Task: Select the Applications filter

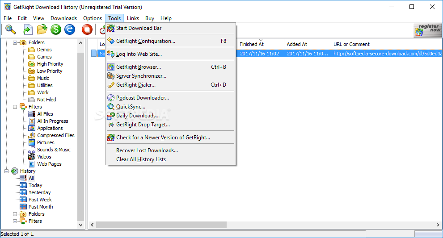Action: [50, 128]
